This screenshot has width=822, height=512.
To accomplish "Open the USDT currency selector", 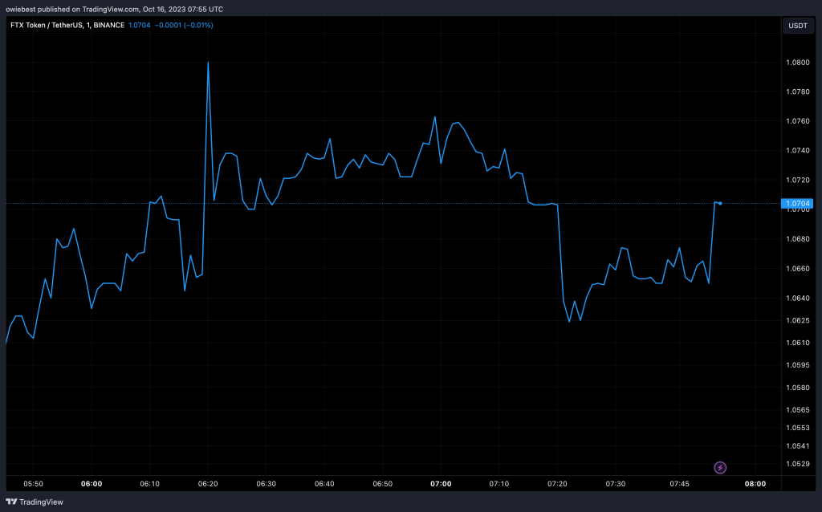I will (798, 26).
